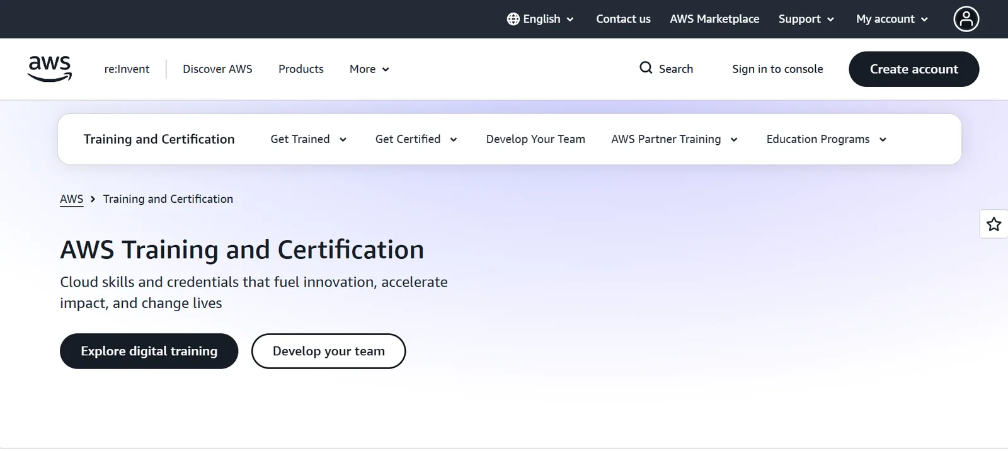Screen dimensions: 1008x451
Task: Open the user profile avatar icon
Action: [x=966, y=19]
